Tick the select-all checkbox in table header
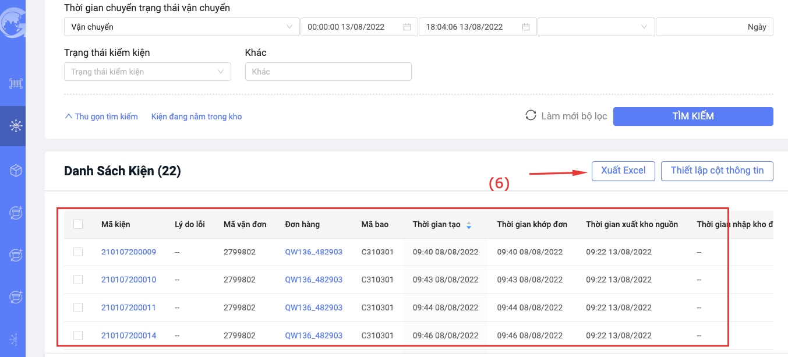 [x=78, y=224]
